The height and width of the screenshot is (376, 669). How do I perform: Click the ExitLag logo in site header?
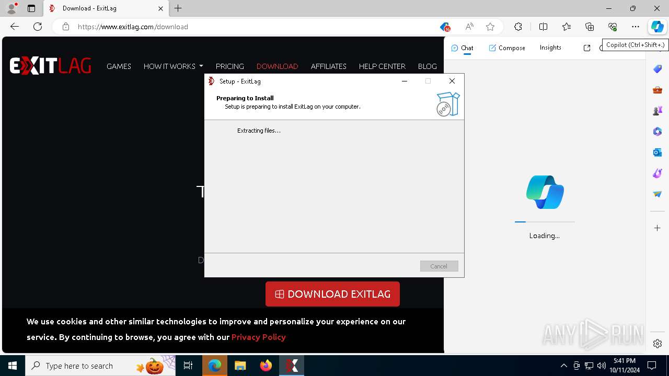pos(50,66)
